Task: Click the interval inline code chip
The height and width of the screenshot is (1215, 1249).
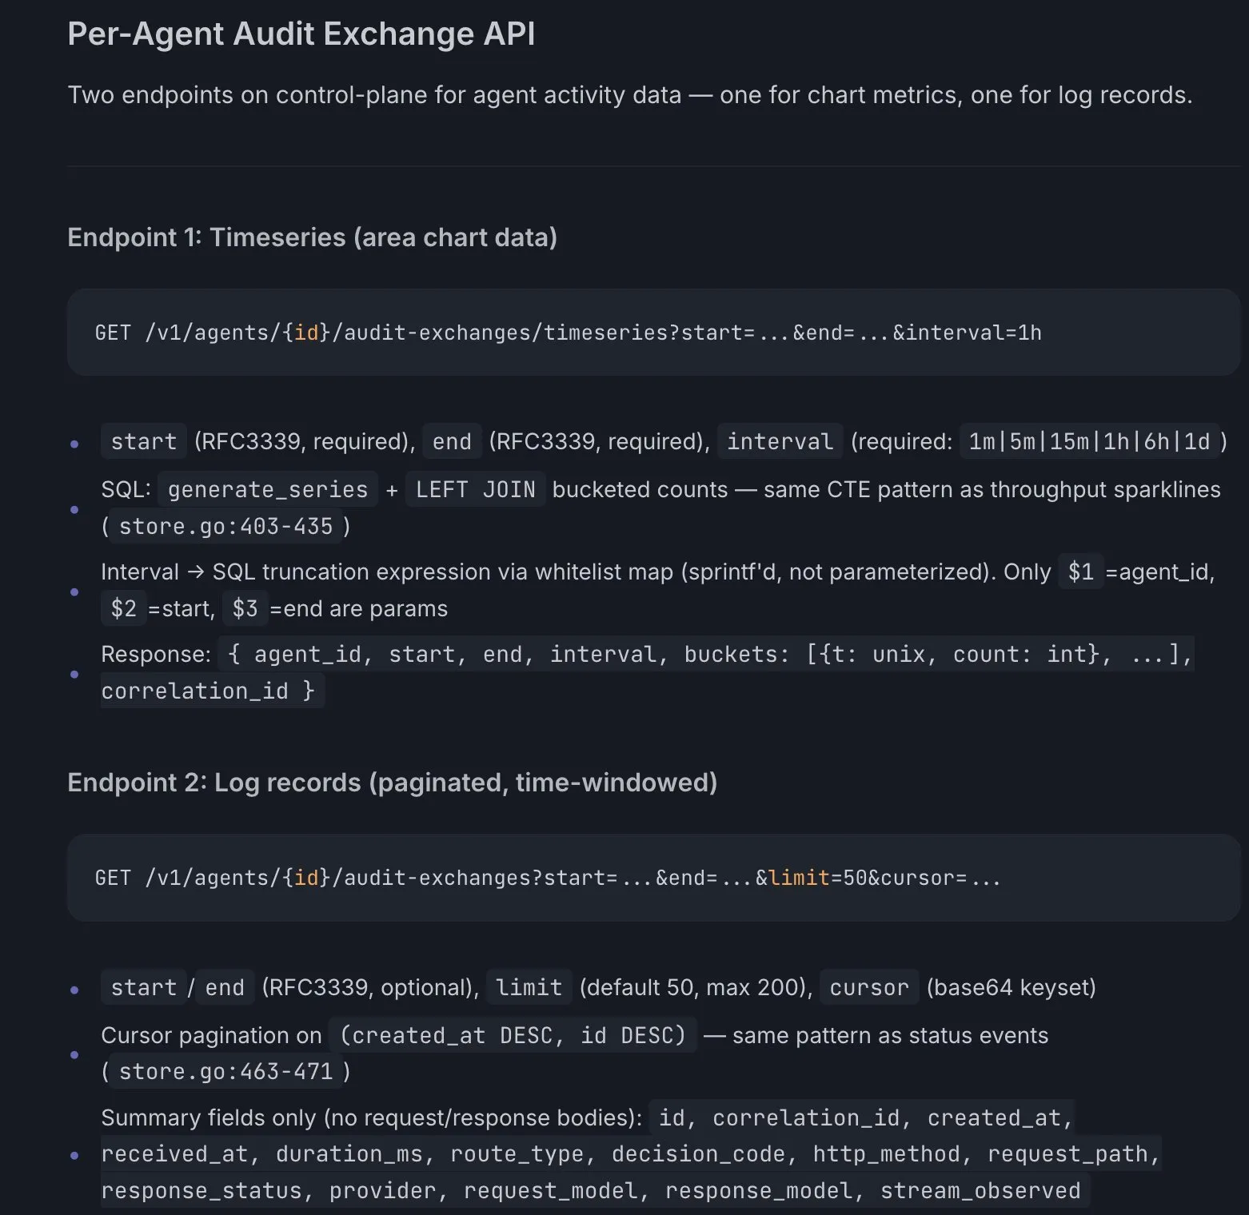Action: [x=779, y=441]
